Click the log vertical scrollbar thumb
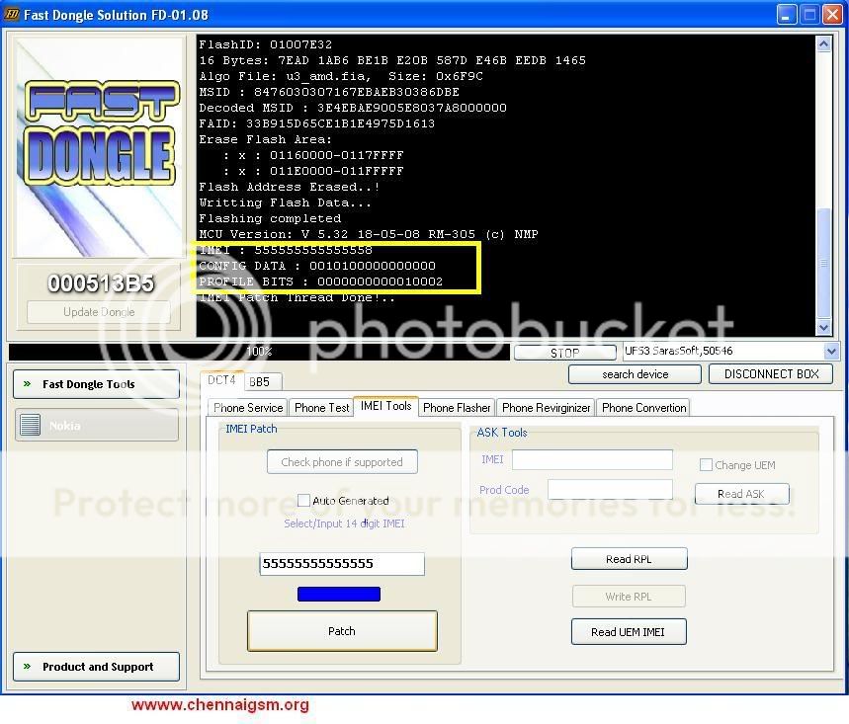The width and height of the screenshot is (849, 724). (x=823, y=263)
